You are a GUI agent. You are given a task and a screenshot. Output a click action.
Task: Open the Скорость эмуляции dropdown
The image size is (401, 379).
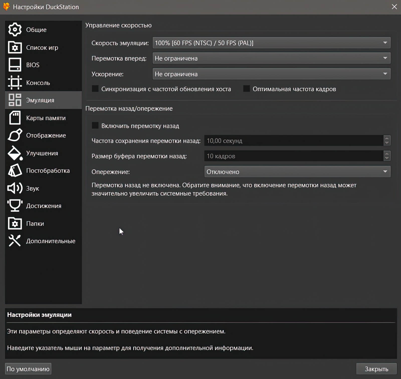click(271, 43)
